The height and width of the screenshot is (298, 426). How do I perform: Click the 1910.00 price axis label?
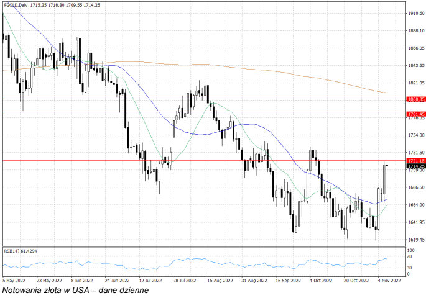pos(415,13)
